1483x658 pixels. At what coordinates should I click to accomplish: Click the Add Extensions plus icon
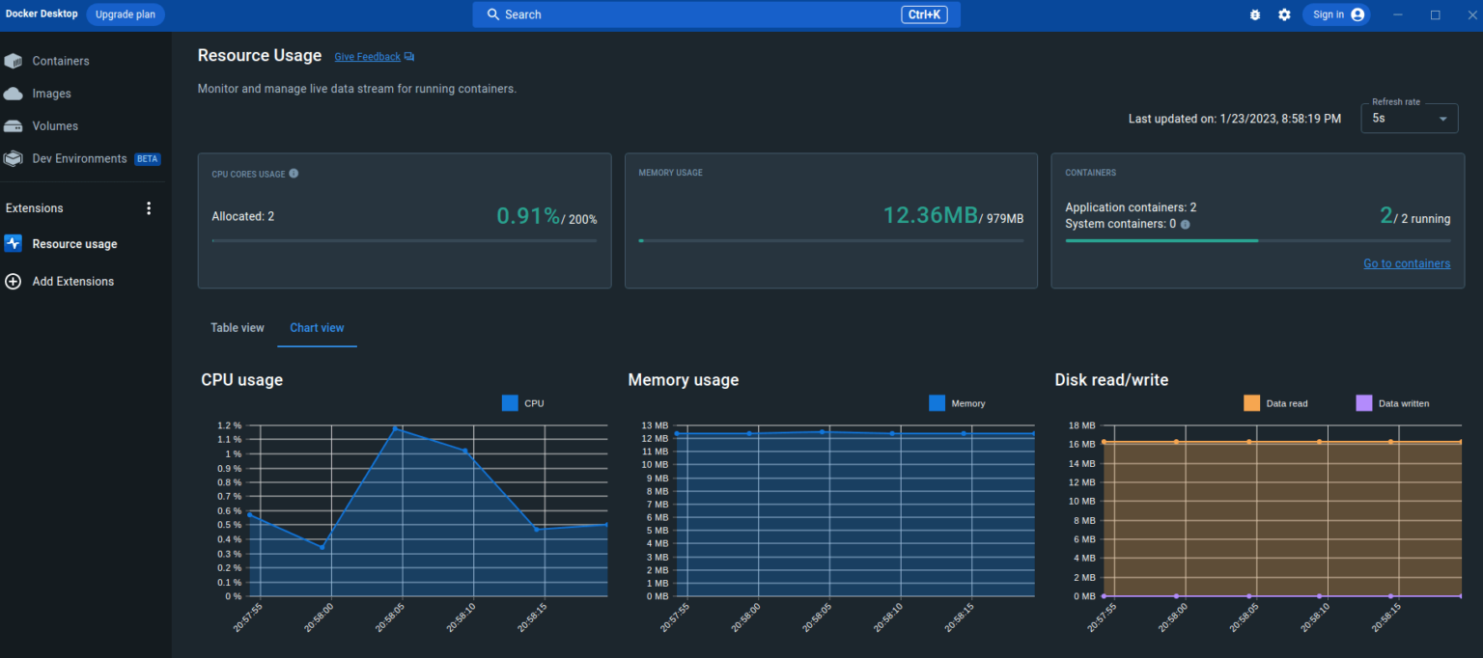point(14,282)
